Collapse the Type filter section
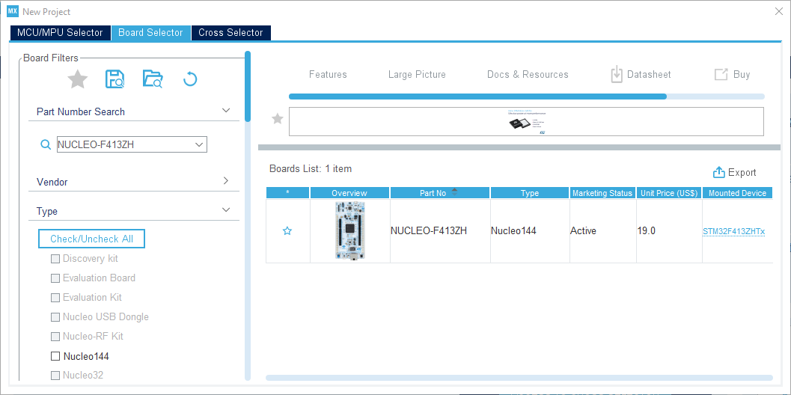This screenshot has height=395, width=791. 226,210
